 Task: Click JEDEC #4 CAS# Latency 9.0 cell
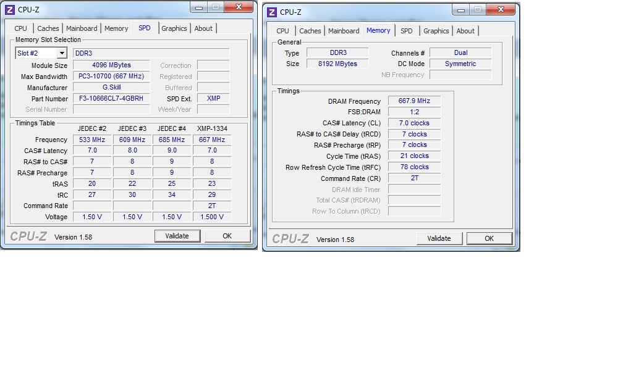pyautogui.click(x=172, y=151)
